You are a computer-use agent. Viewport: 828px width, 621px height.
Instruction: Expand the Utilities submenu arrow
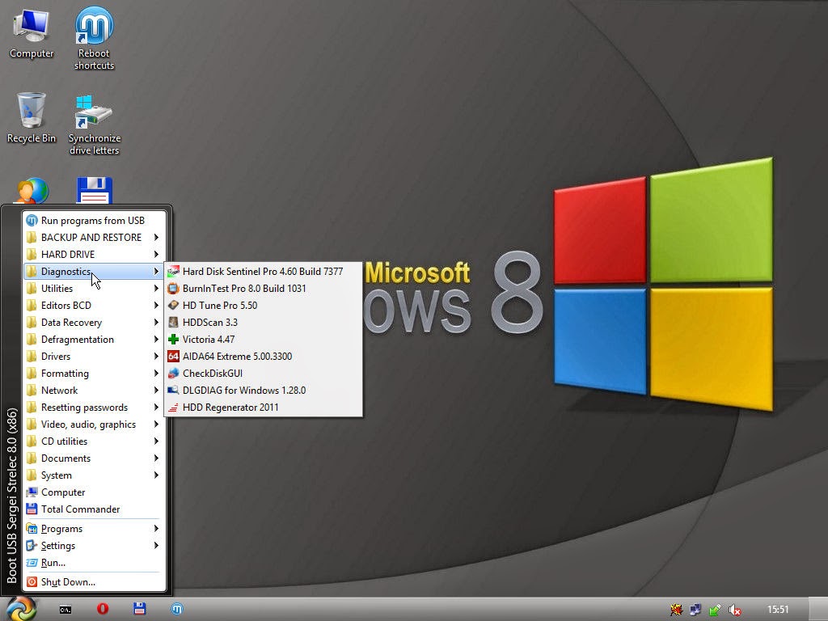pos(156,289)
